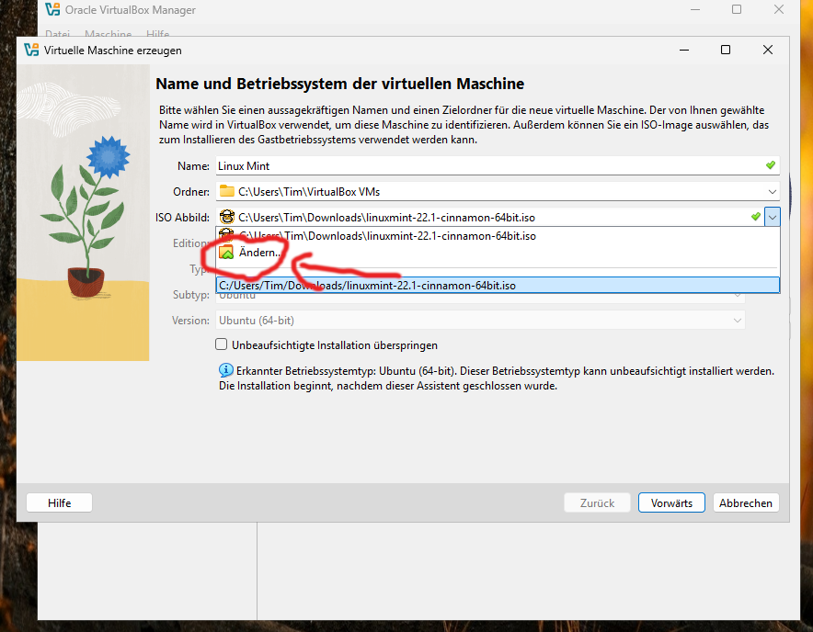Click the Virtuelle Maschine erzeugen title text

[112, 51]
